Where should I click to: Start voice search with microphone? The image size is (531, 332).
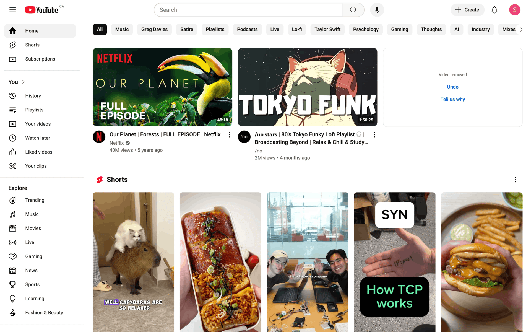click(377, 10)
